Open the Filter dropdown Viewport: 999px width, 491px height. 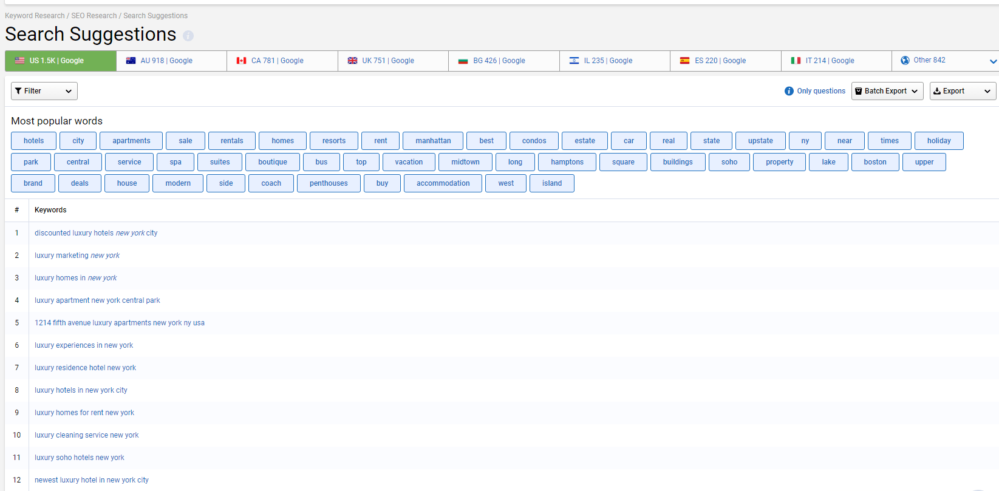click(x=44, y=91)
